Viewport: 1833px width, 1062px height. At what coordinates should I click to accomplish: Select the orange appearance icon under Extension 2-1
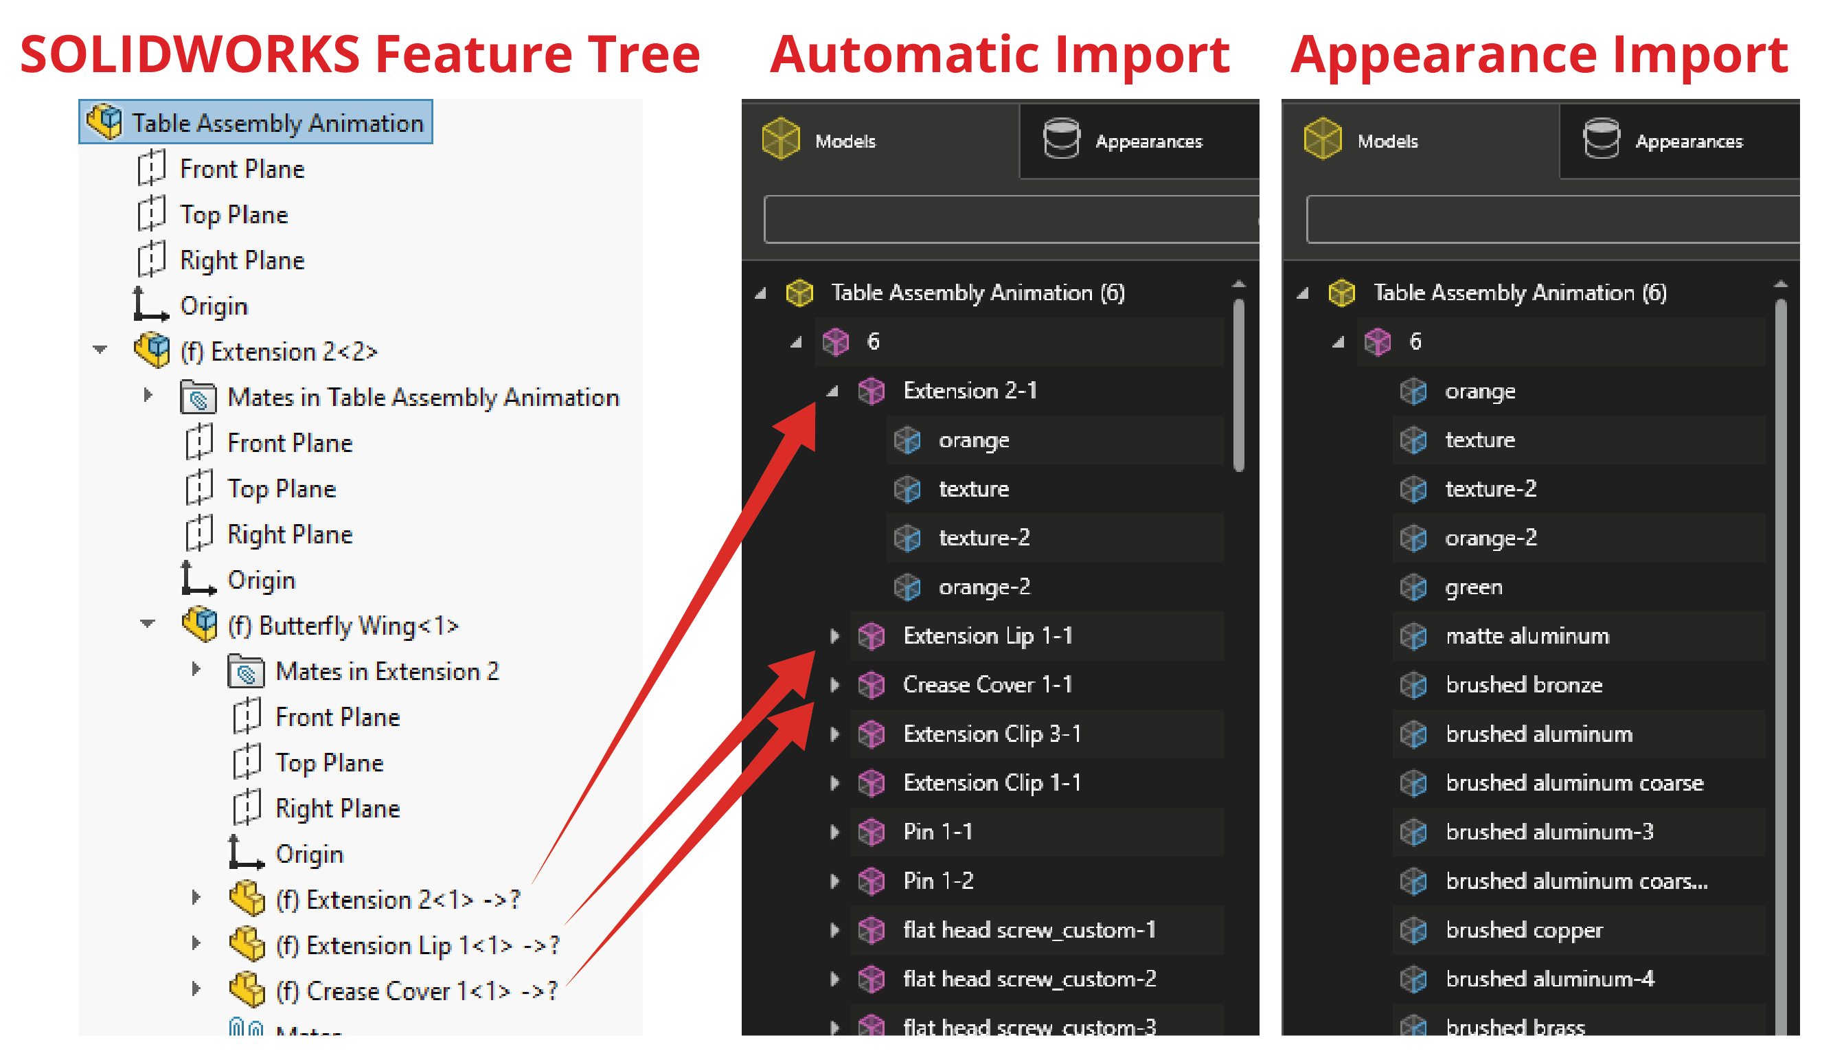(x=908, y=440)
